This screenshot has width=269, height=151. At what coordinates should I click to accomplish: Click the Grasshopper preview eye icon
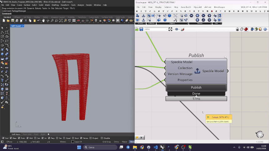click(x=177, y=29)
